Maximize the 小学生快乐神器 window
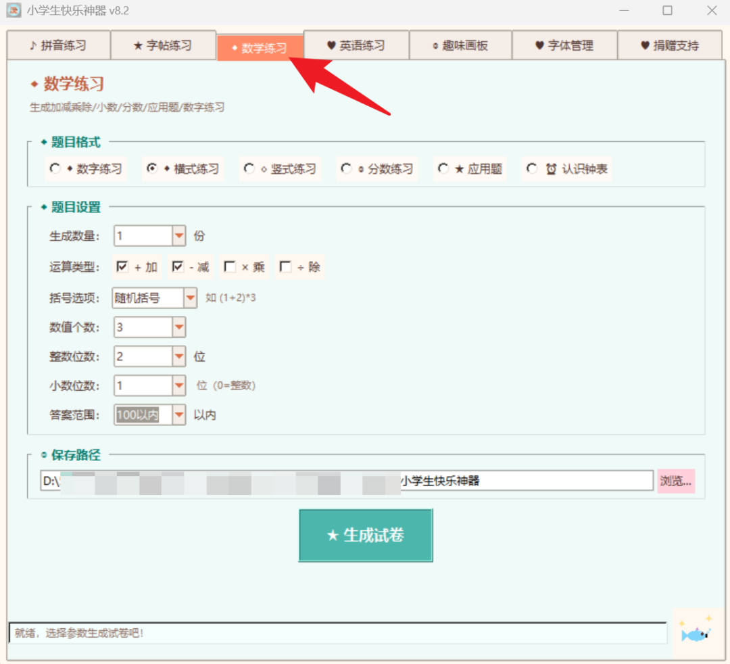 [x=668, y=10]
